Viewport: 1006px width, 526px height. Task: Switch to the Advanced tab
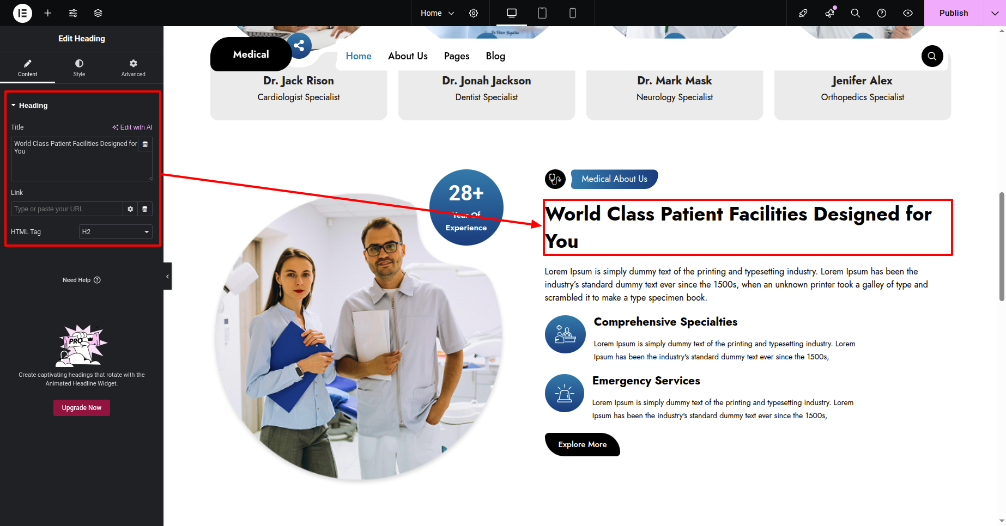click(133, 68)
